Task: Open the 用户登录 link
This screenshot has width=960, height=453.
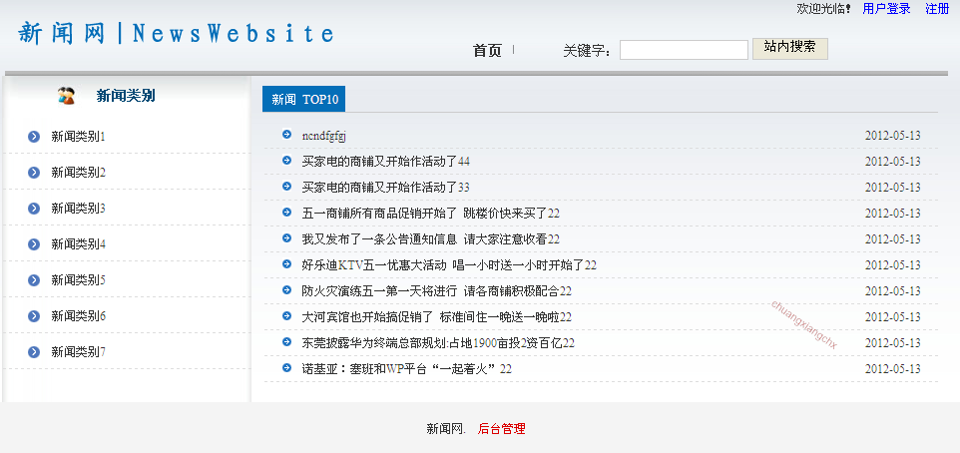Action: (x=886, y=9)
